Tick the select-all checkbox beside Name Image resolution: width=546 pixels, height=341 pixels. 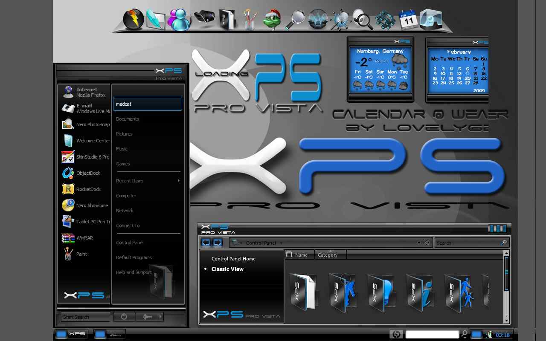pyautogui.click(x=289, y=254)
